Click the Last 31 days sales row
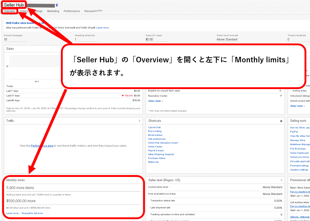 [x=73, y=95]
